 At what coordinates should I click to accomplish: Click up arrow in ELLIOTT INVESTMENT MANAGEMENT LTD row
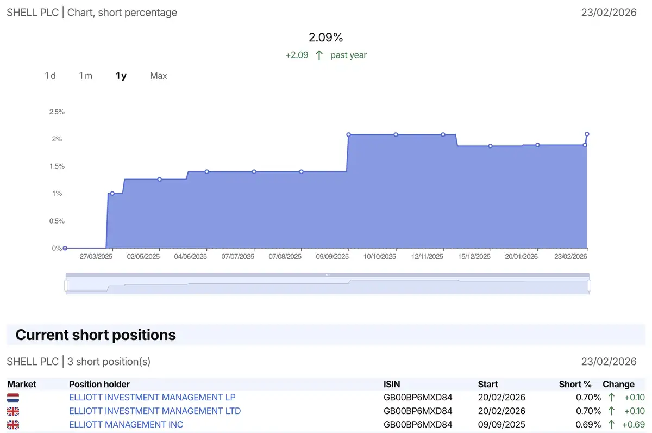pos(611,411)
